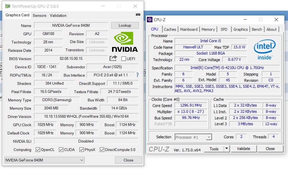Open the About tab in CPU-Z
The image size is (288, 170).
pos(271,29)
